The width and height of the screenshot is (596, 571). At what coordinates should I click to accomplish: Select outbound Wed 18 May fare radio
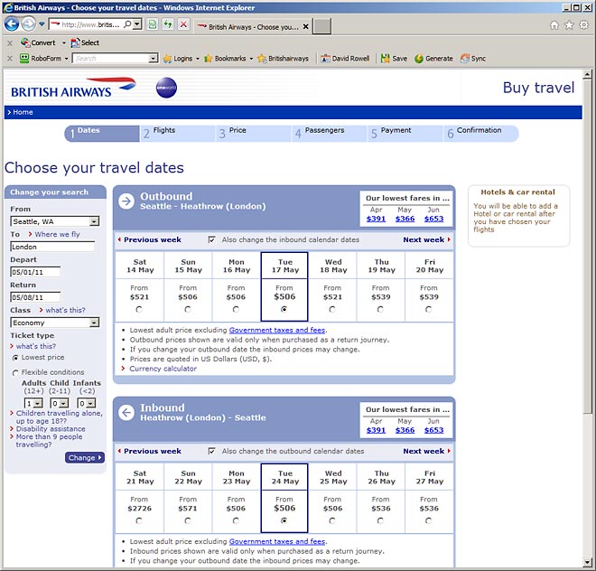[x=332, y=310]
